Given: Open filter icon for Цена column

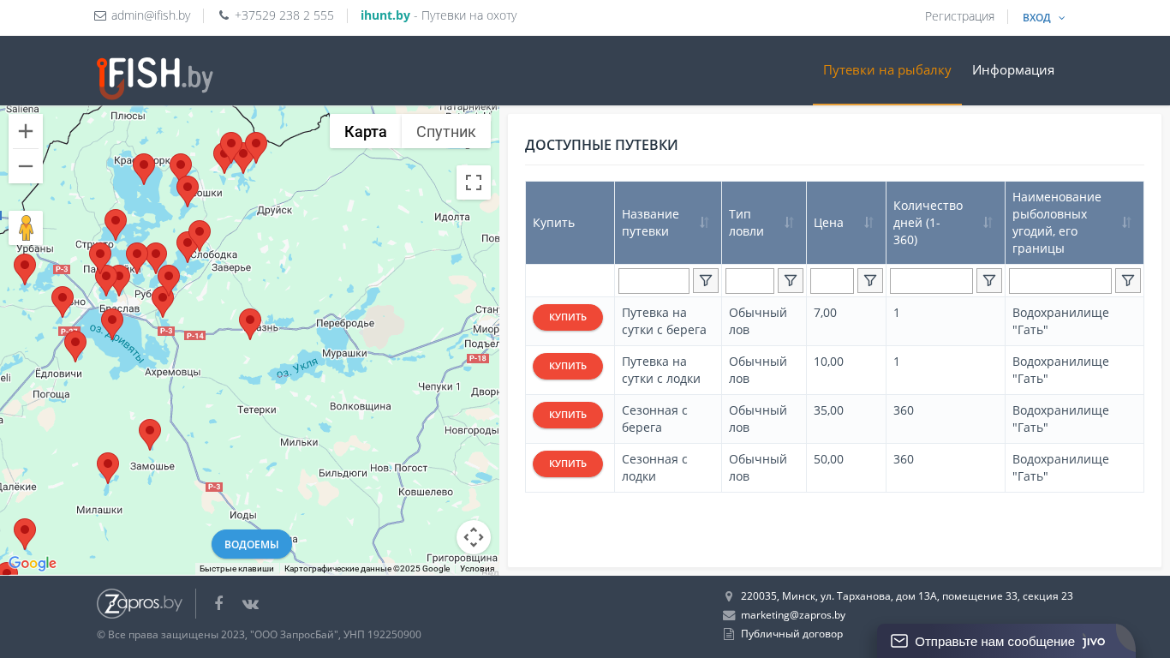Looking at the screenshot, I should pos(870,280).
